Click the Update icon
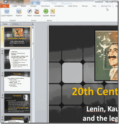The width and height of the screenshot is (119, 124). tap(46, 11)
